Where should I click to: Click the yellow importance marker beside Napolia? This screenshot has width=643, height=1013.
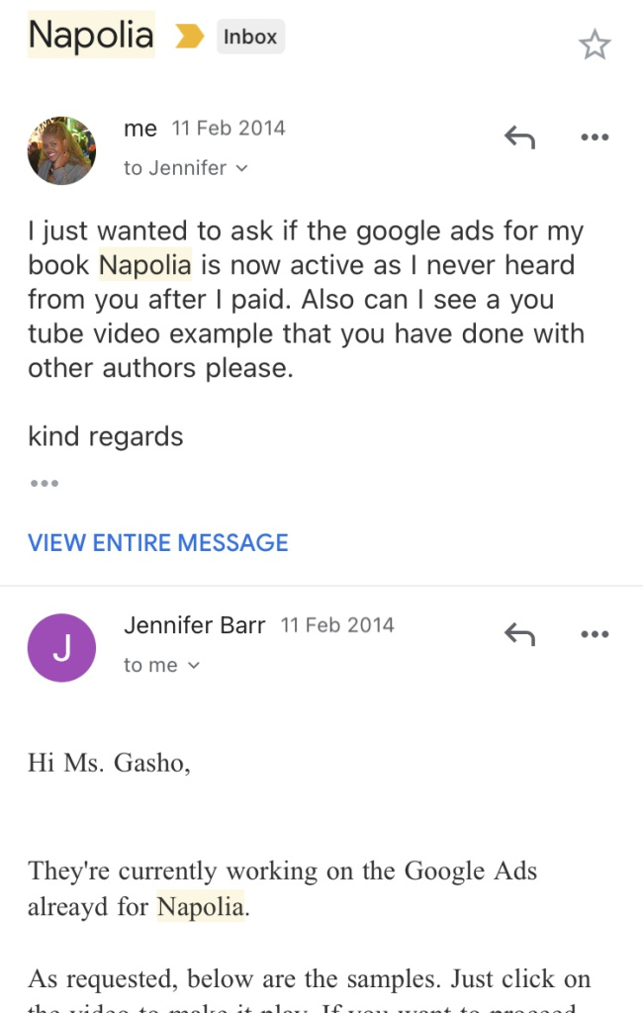pos(189,37)
